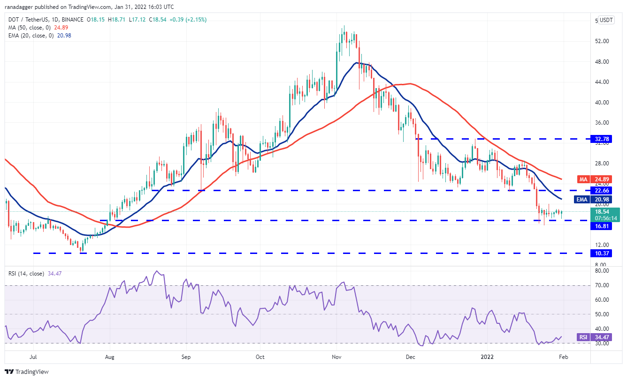Screen dimensions: 627x380
Task: Click the 52.00 level on price scale
Action: (602, 41)
